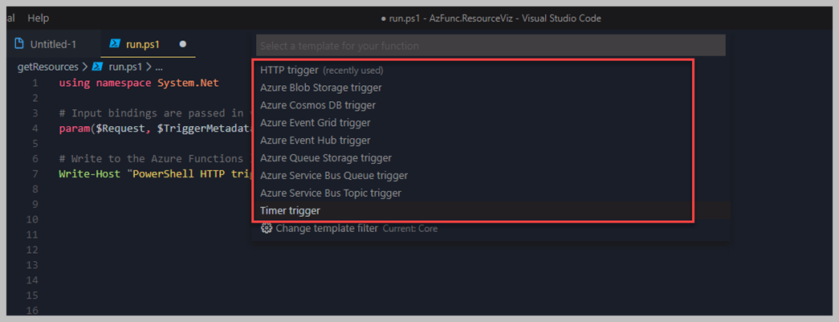Screen dimensions: 839x322
Task: Pick the Azure Cosmos DB trigger template
Action: coord(491,105)
